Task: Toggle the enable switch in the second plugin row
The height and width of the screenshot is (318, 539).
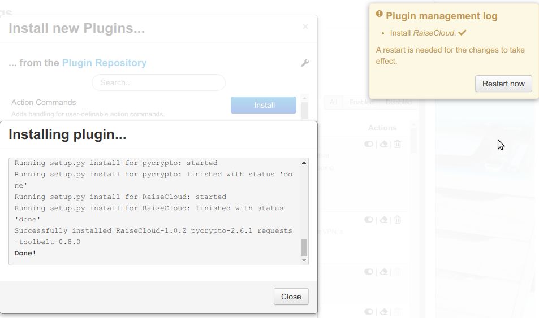Action: [x=369, y=220]
